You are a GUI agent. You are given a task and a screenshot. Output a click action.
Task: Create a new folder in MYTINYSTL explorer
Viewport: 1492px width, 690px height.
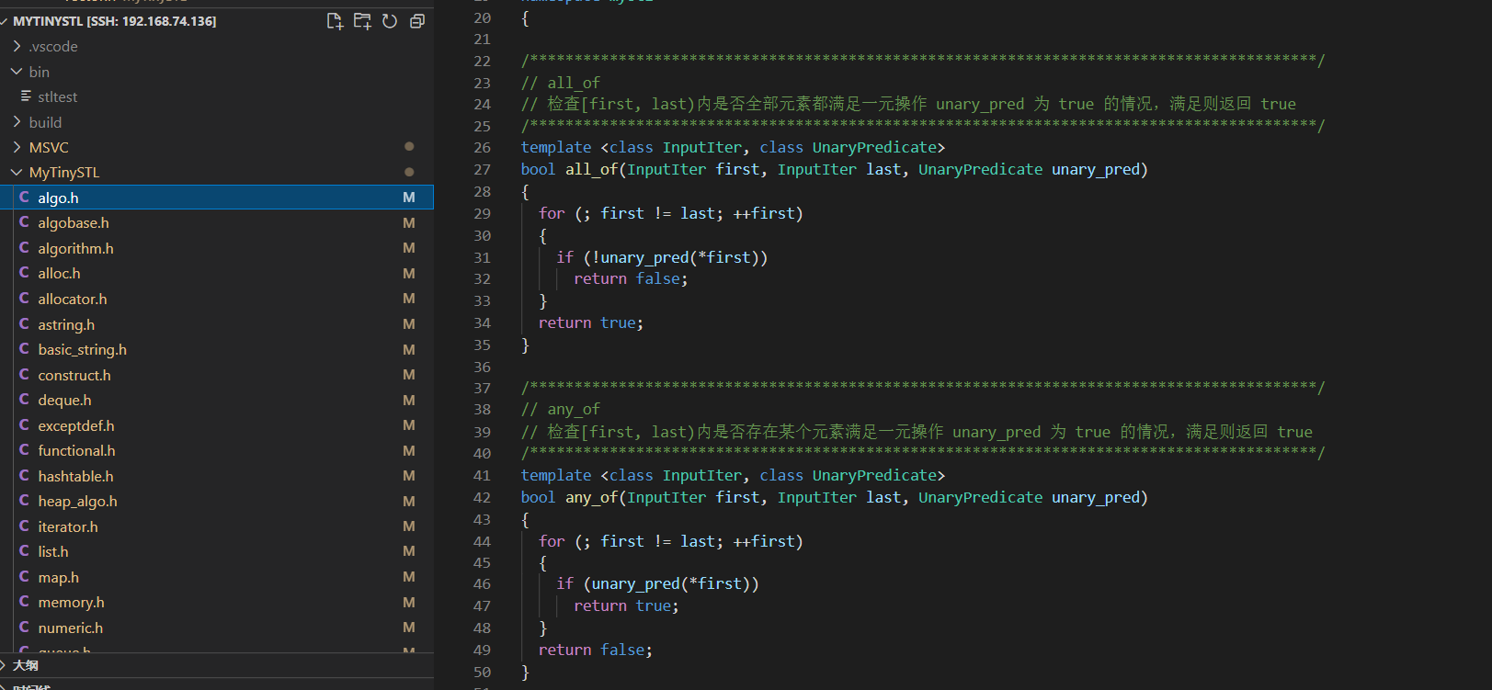click(362, 21)
